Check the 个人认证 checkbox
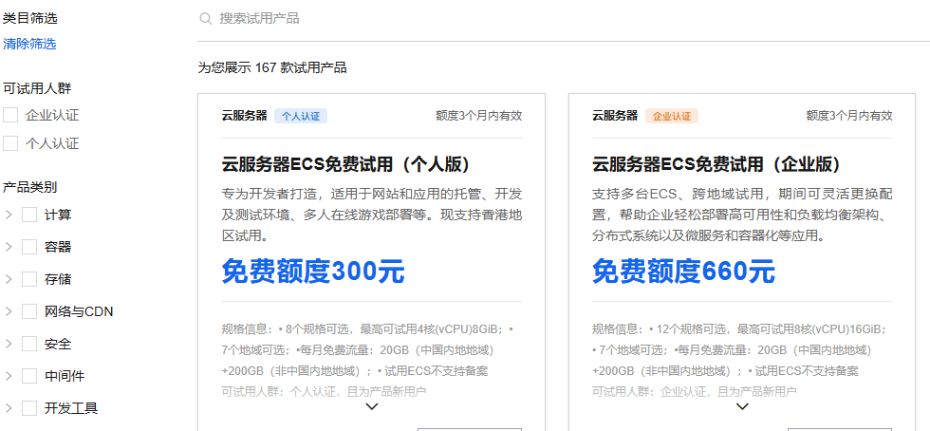The height and width of the screenshot is (431, 930). pos(11,143)
